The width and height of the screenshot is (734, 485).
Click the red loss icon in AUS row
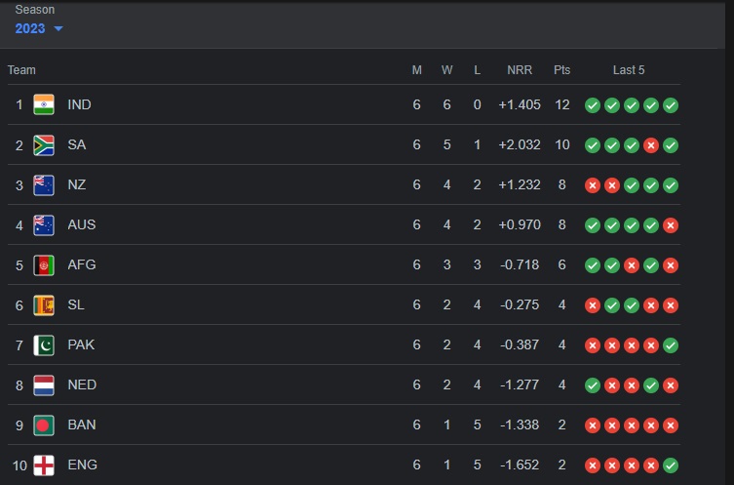pos(671,225)
